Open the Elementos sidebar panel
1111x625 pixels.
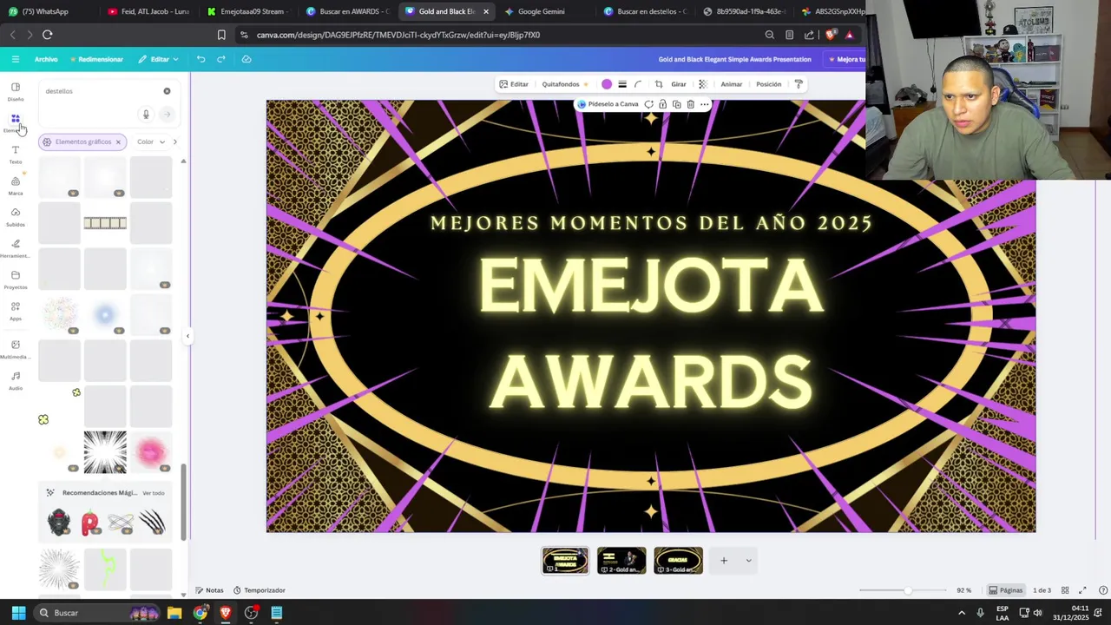(x=16, y=122)
